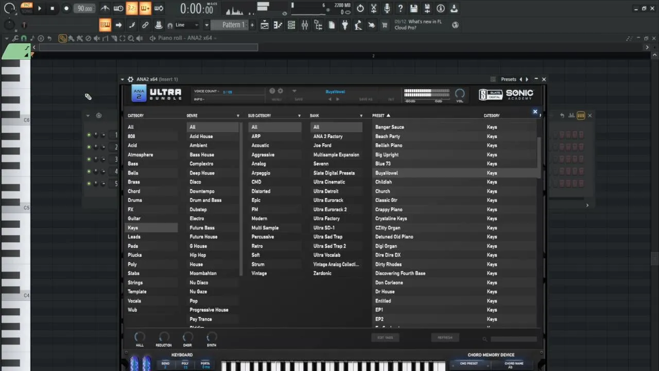The width and height of the screenshot is (659, 371).
Task: Open project info icon
Action: [x=441, y=8]
